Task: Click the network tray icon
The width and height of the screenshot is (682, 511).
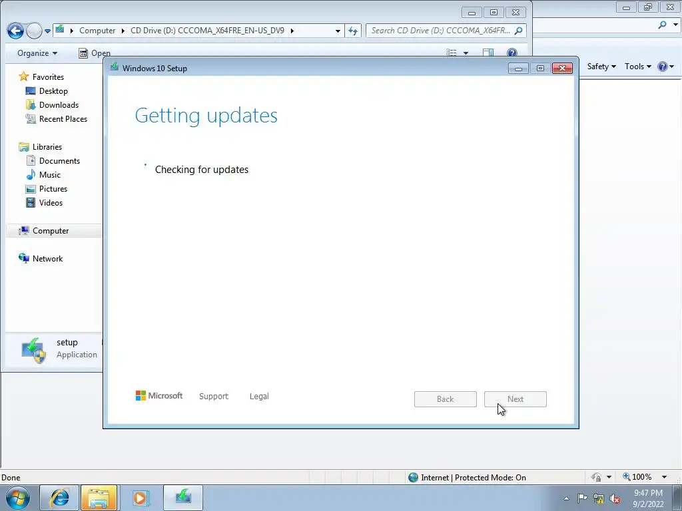Action: pyautogui.click(x=599, y=499)
